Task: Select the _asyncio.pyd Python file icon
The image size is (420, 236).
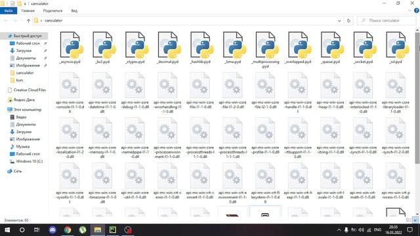Action: pyautogui.click(x=72, y=45)
